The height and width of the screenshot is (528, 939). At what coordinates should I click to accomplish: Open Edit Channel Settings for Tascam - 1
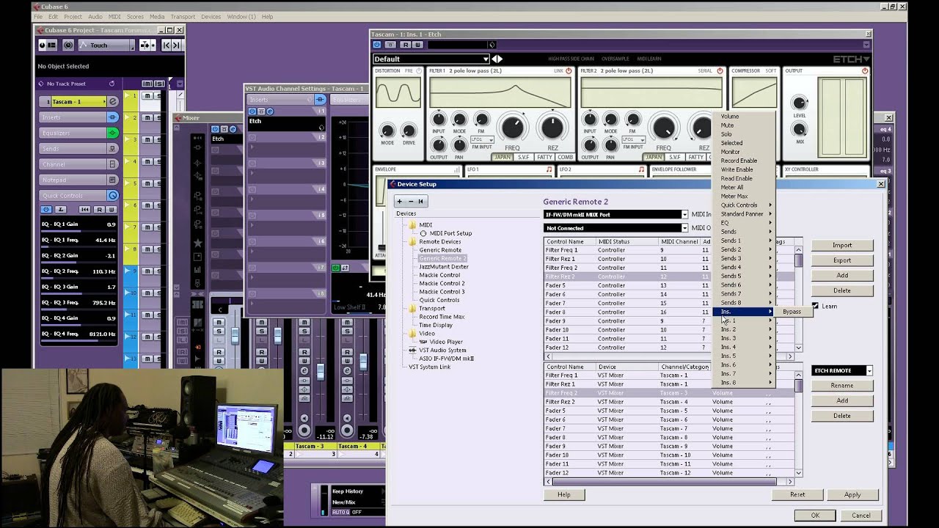point(113,101)
